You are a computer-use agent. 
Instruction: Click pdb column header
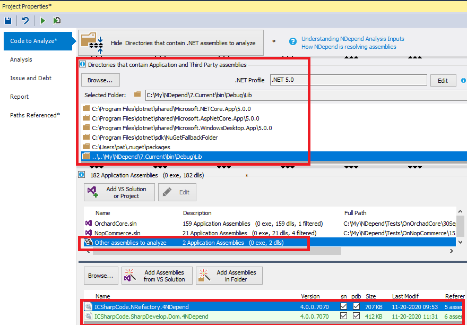click(356, 296)
